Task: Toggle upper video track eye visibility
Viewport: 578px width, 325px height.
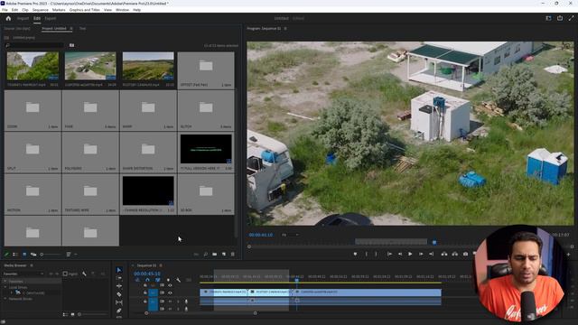Action: tap(170, 285)
